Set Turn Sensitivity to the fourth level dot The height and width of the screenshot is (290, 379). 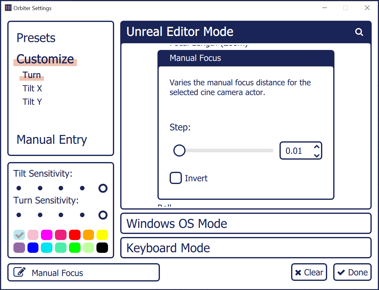tap(82, 215)
